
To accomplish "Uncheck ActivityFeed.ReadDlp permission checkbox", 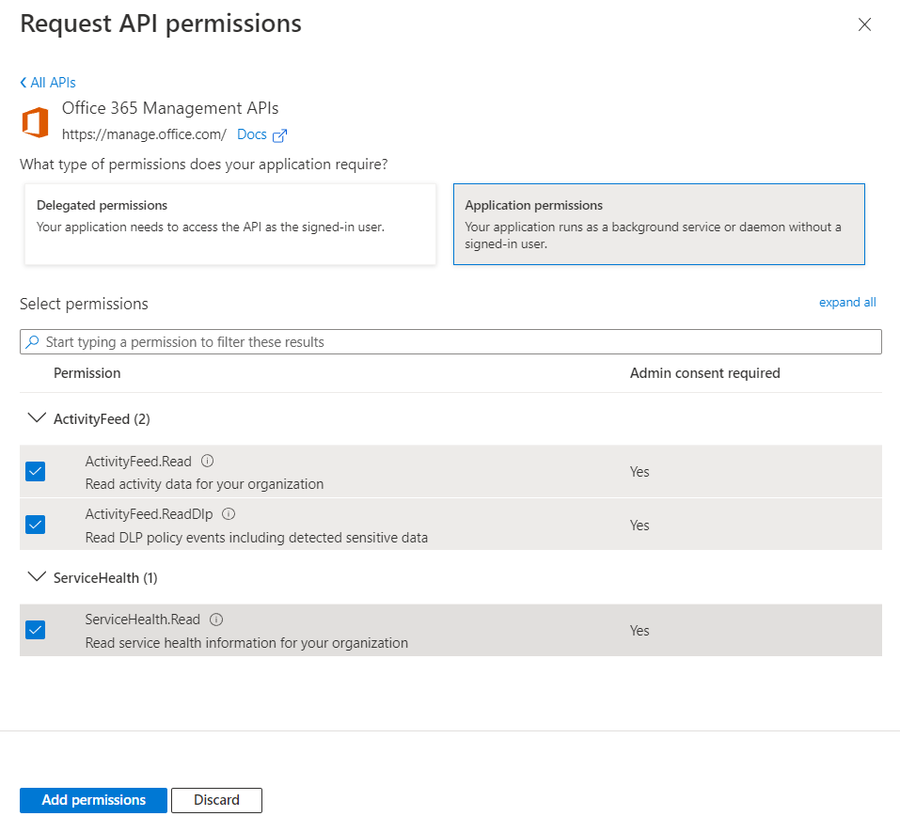I will click(x=35, y=525).
